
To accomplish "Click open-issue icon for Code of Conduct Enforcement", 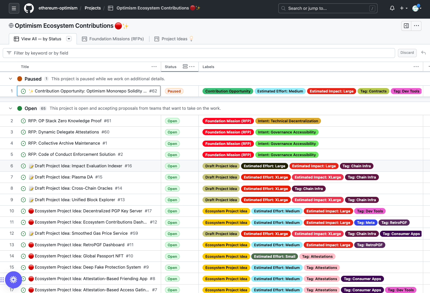I will coord(23,154).
